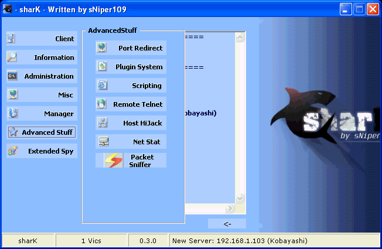382x249 pixels.
Task: Open the Misc category
Action: coord(42,95)
